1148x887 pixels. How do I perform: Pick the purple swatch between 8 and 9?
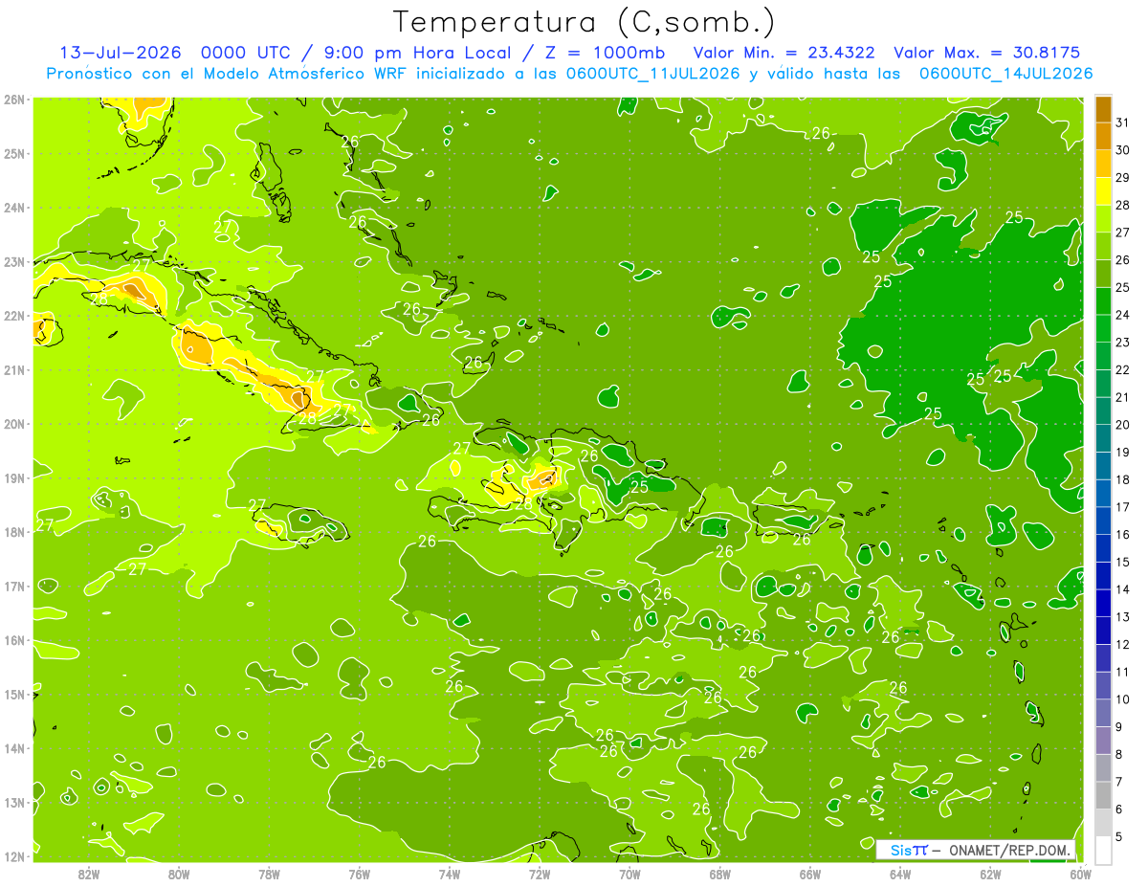click(x=1103, y=742)
